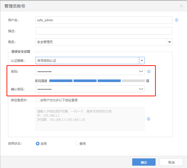Reveal the 确认密码 field using its eye icon
Image resolution: width=187 pixels, height=168 pixels.
(141, 89)
